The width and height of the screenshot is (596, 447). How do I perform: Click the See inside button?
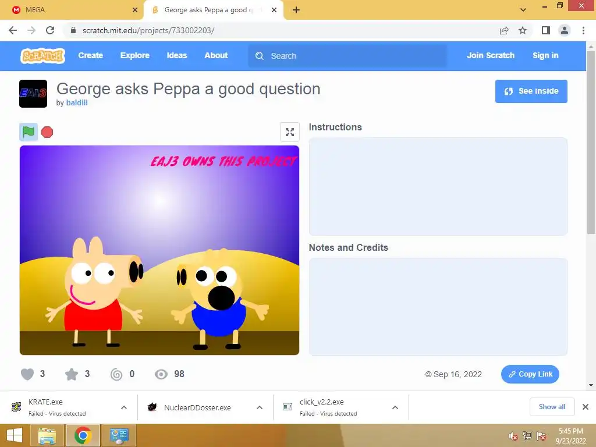(531, 91)
